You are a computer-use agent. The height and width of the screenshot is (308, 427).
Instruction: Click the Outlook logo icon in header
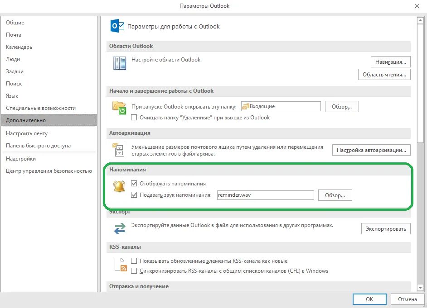tap(117, 26)
